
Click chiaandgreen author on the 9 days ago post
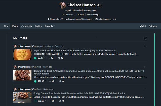(x=24, y=67)
